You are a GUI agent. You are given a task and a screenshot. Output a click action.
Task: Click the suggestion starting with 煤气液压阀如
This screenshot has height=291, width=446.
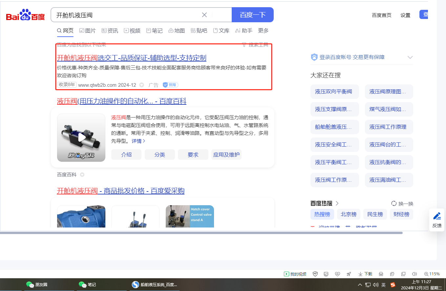pyautogui.click(x=389, y=109)
